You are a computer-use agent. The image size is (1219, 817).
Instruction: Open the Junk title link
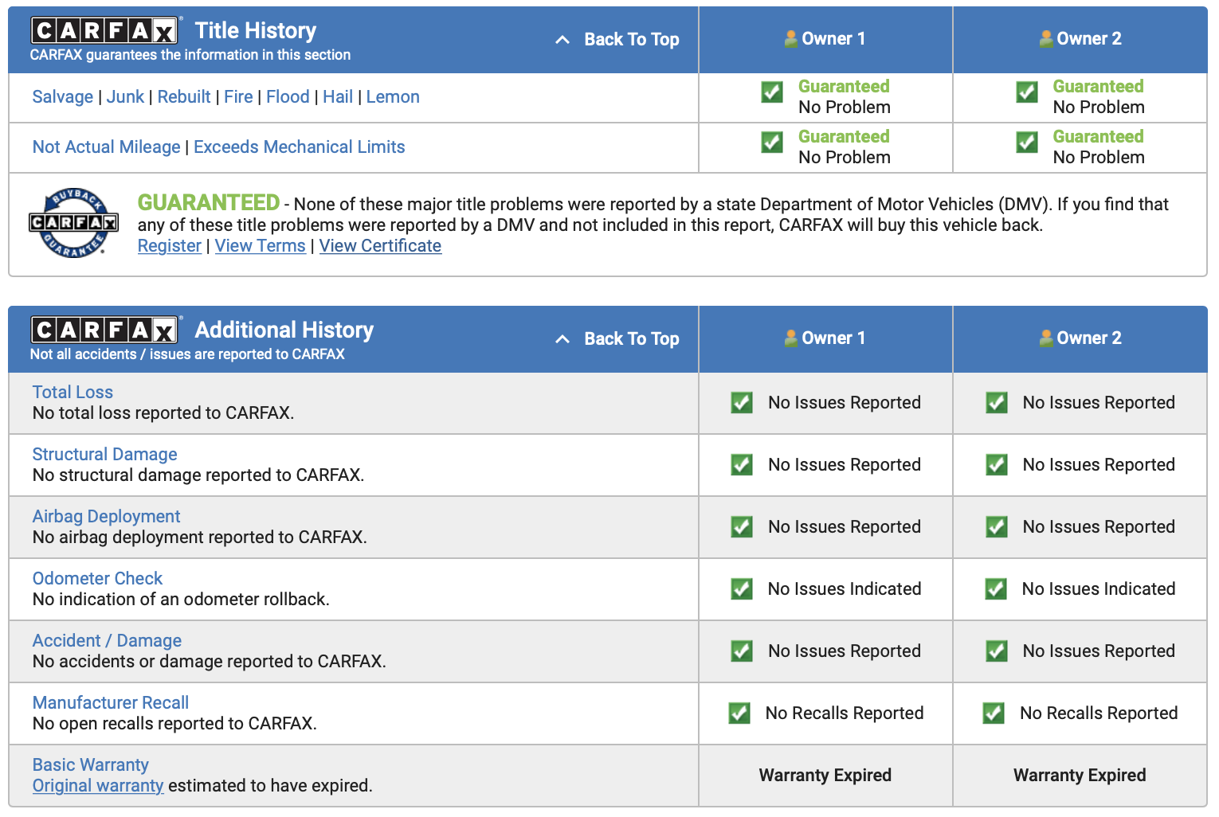pyautogui.click(x=125, y=96)
